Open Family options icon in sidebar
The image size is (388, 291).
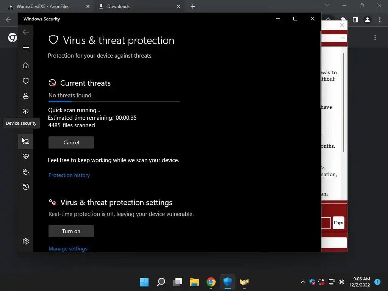click(26, 172)
